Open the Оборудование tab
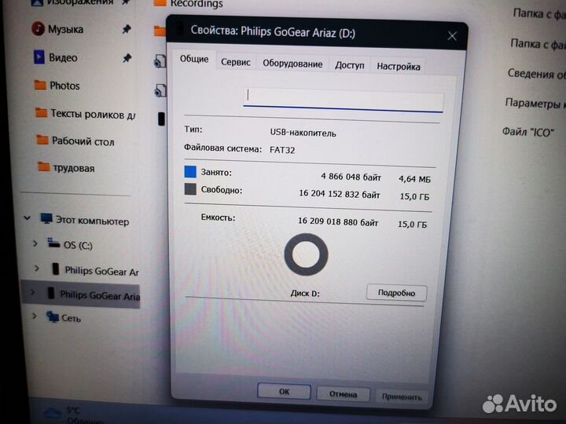This screenshot has width=566, height=424. coord(292,64)
